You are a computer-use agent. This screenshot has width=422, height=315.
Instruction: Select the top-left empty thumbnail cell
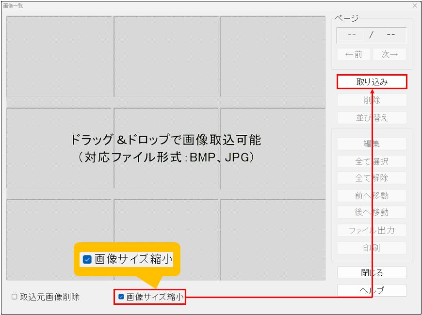coord(59,56)
